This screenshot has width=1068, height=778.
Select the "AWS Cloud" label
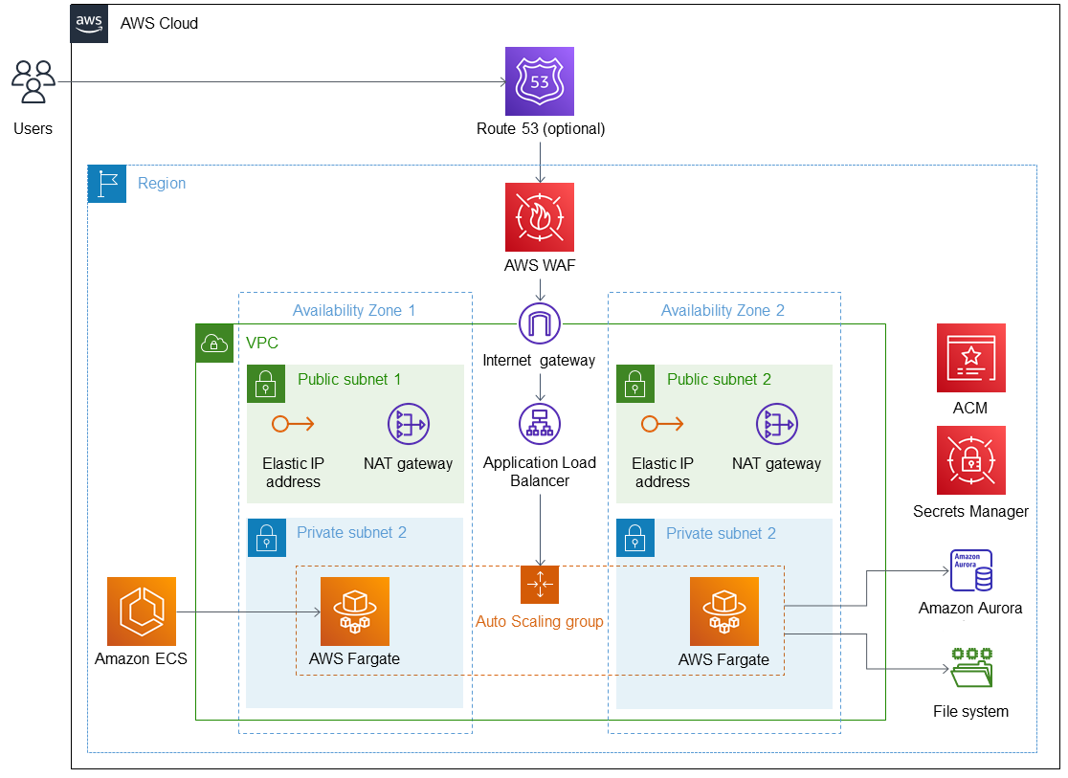[x=160, y=24]
